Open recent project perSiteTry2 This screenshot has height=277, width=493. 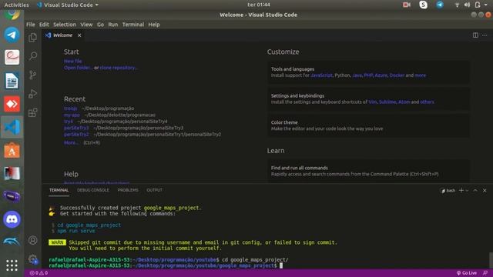pos(76,134)
